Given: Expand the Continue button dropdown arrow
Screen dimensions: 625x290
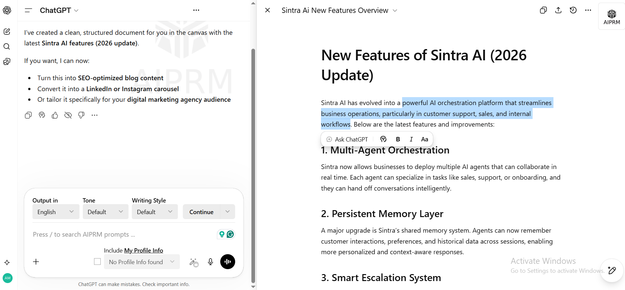Looking at the screenshot, I should coord(228,212).
